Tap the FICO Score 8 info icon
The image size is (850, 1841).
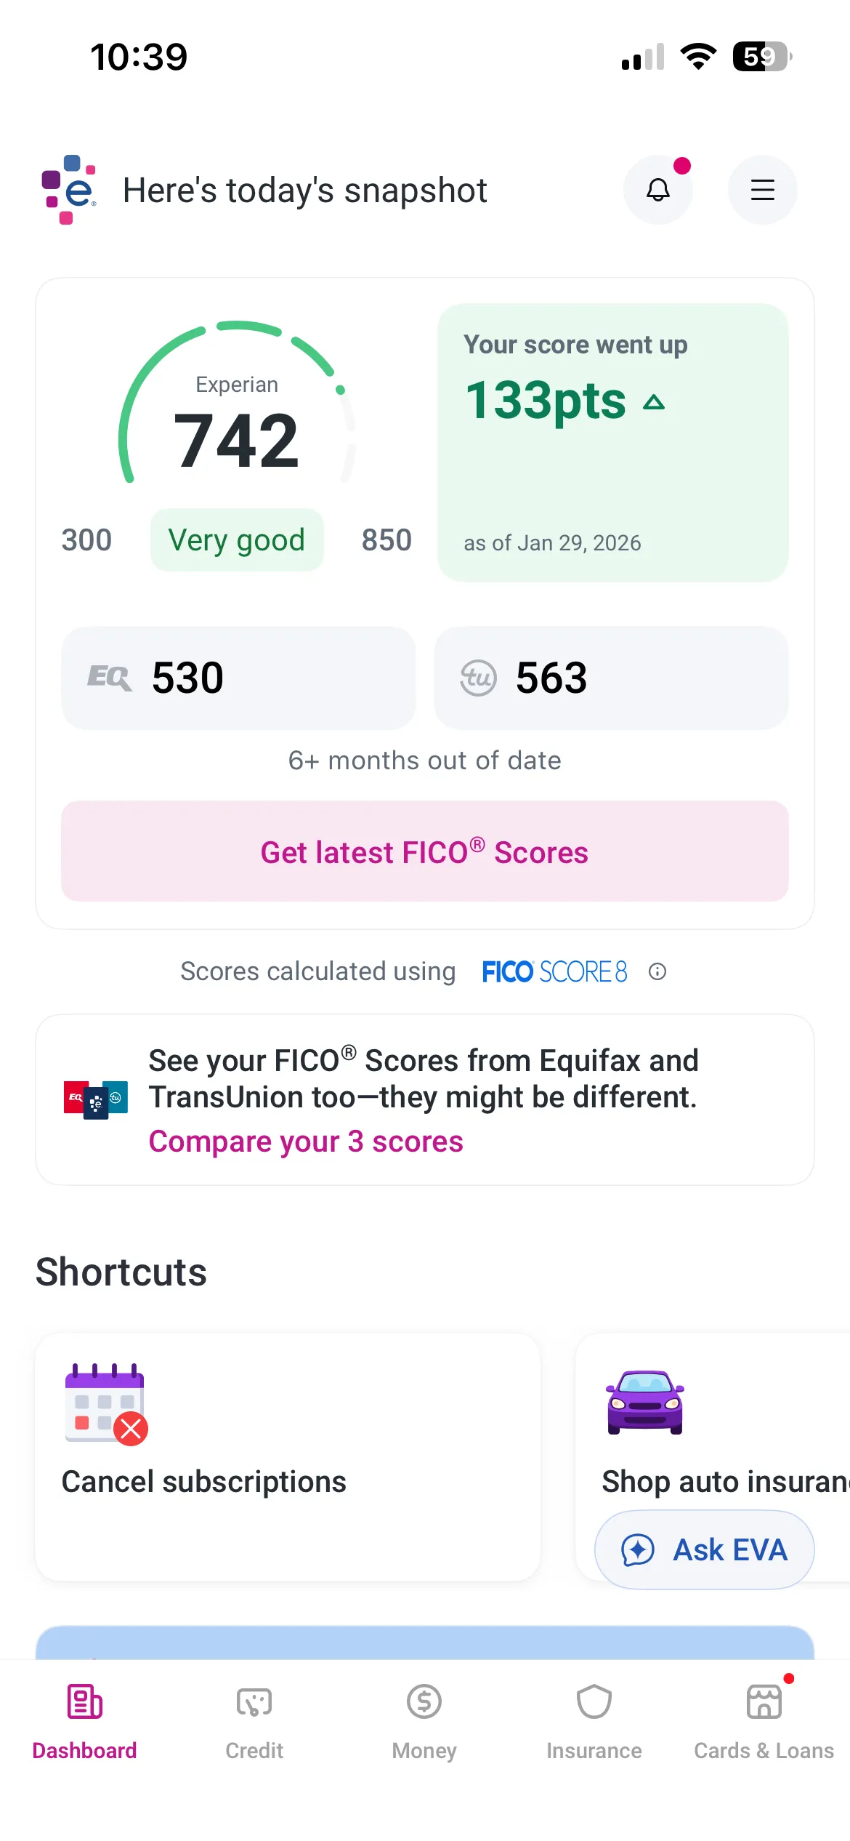pyautogui.click(x=657, y=971)
